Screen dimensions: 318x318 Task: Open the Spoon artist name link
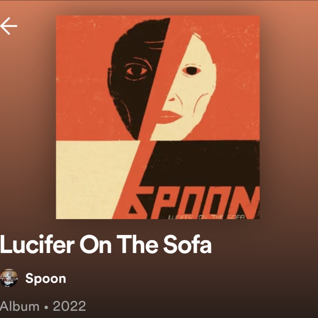pyautogui.click(x=45, y=278)
